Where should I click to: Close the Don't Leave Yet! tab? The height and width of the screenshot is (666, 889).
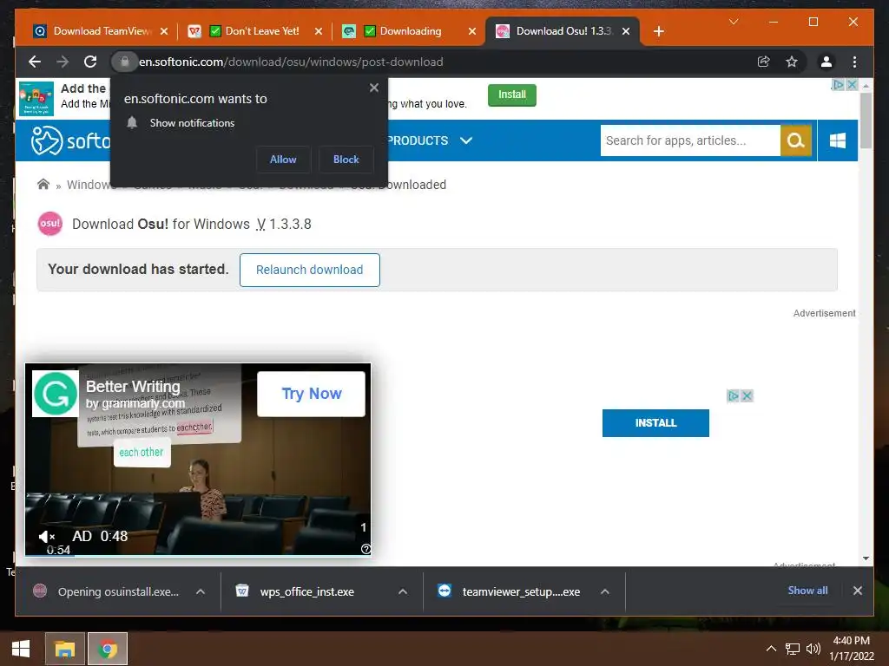(x=319, y=31)
